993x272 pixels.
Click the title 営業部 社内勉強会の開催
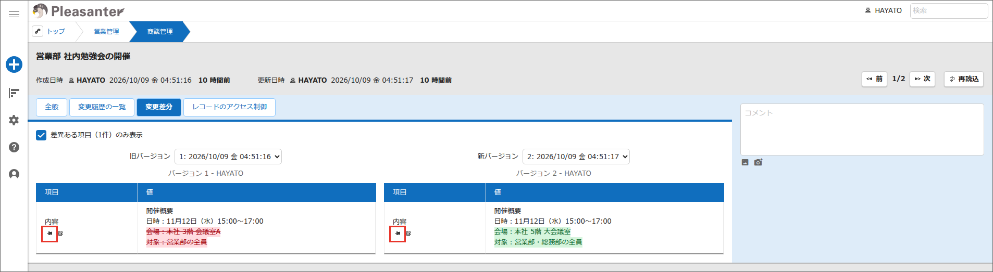83,56
